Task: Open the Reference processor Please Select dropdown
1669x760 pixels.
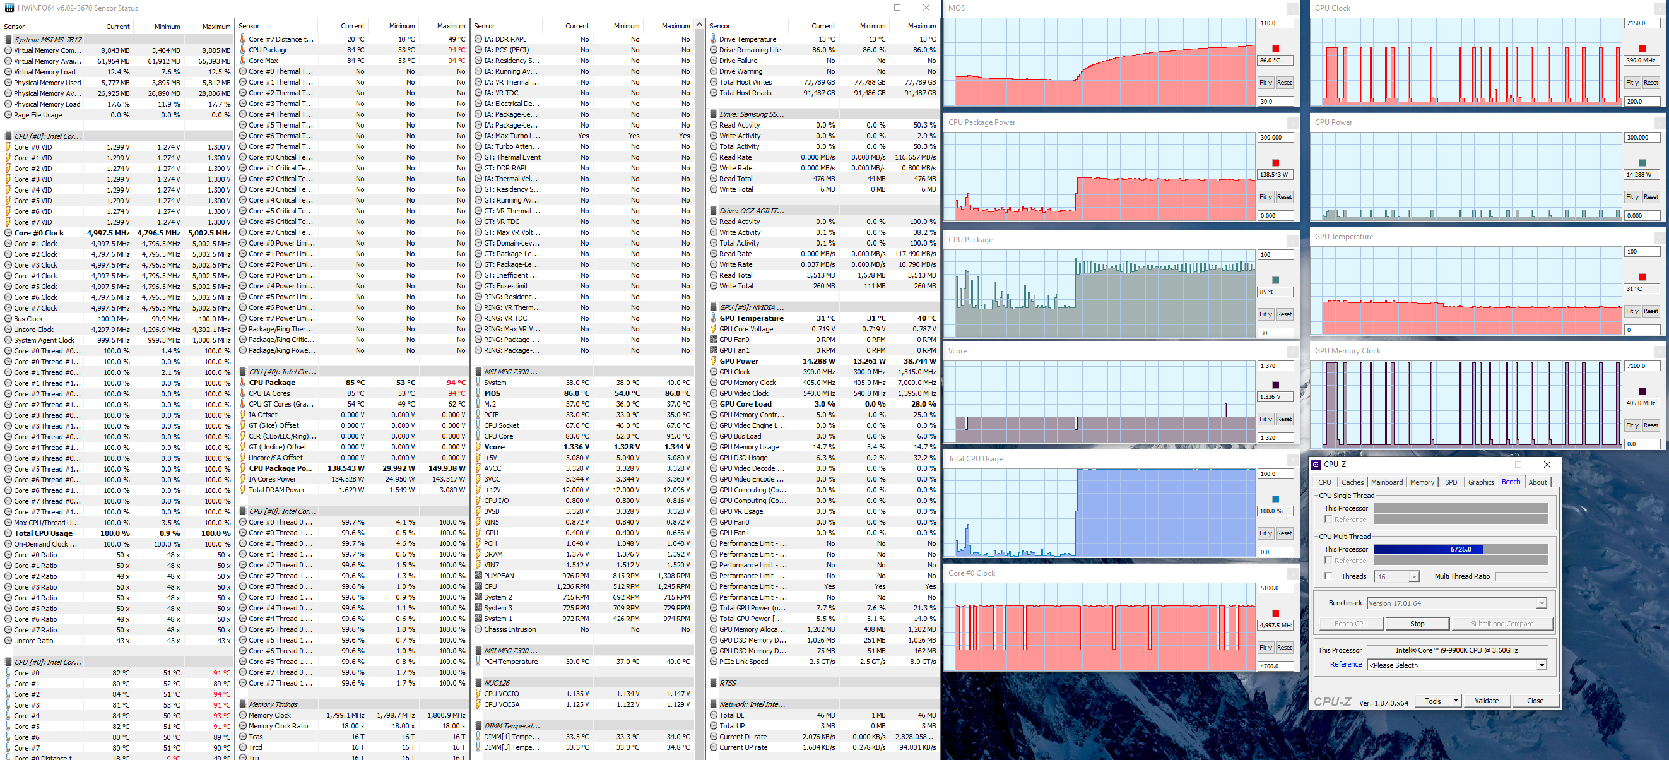Action: (x=1542, y=665)
